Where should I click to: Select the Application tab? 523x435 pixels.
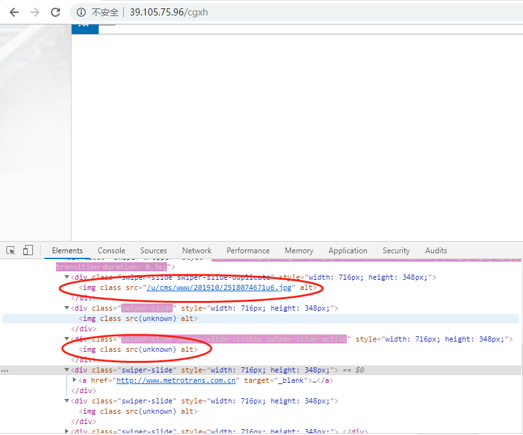[348, 251]
